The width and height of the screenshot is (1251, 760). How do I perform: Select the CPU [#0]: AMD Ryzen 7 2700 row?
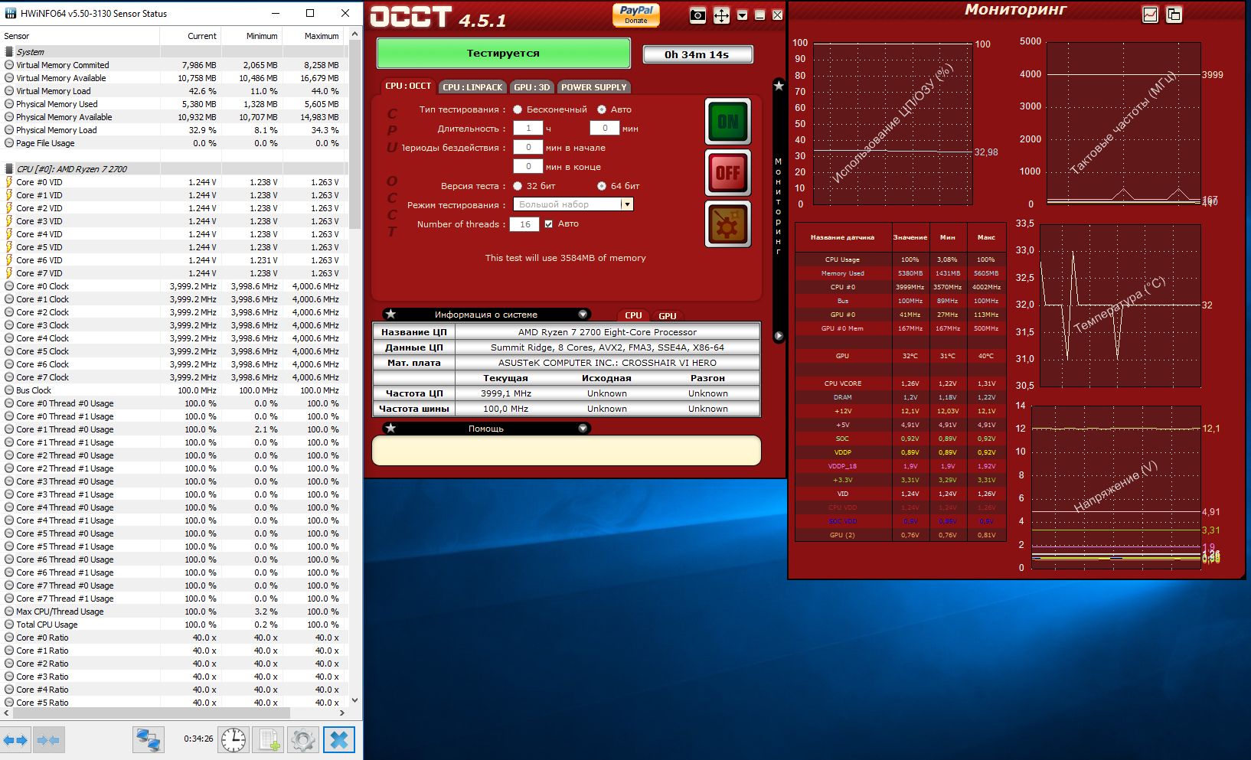pyautogui.click(x=174, y=169)
